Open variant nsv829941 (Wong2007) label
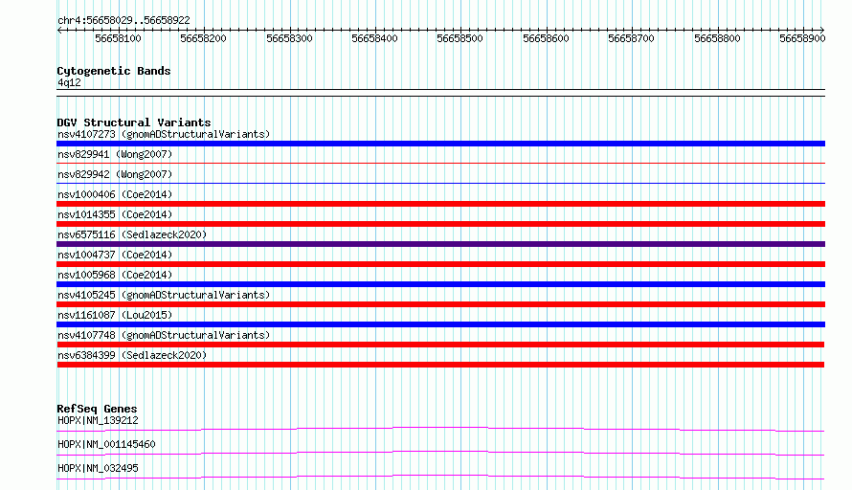This screenshot has width=852, height=490. click(x=115, y=154)
